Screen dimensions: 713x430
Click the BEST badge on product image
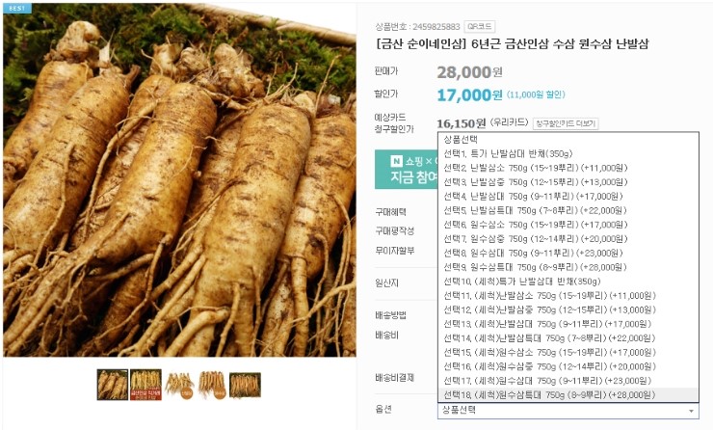(17, 8)
